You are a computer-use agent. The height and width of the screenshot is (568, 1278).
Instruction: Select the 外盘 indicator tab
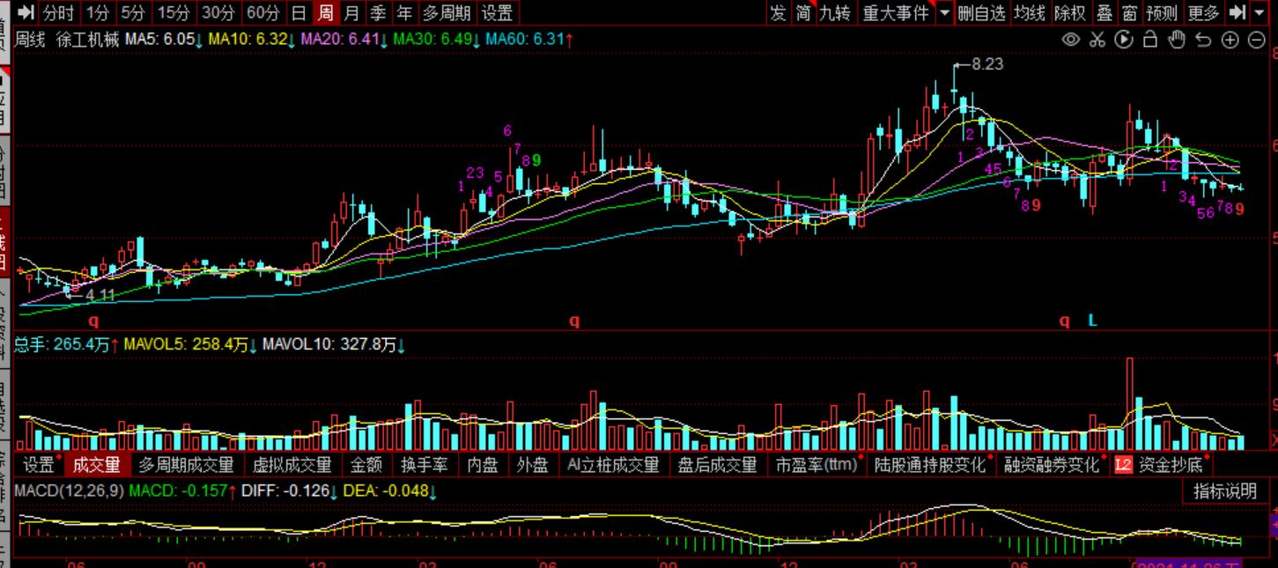pyautogui.click(x=533, y=464)
